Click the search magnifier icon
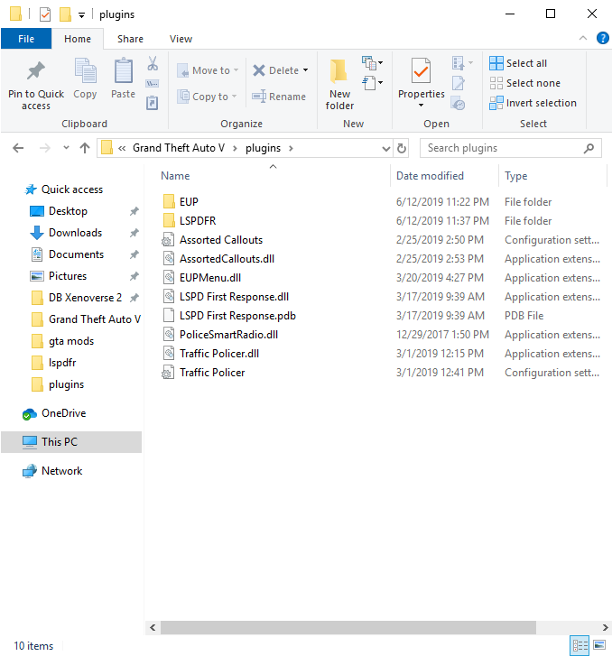The width and height of the screenshot is (612, 656). [589, 148]
